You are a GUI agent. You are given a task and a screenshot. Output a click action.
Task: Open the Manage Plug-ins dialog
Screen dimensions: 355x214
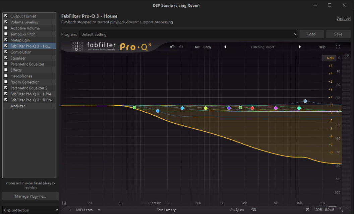[x=31, y=196]
